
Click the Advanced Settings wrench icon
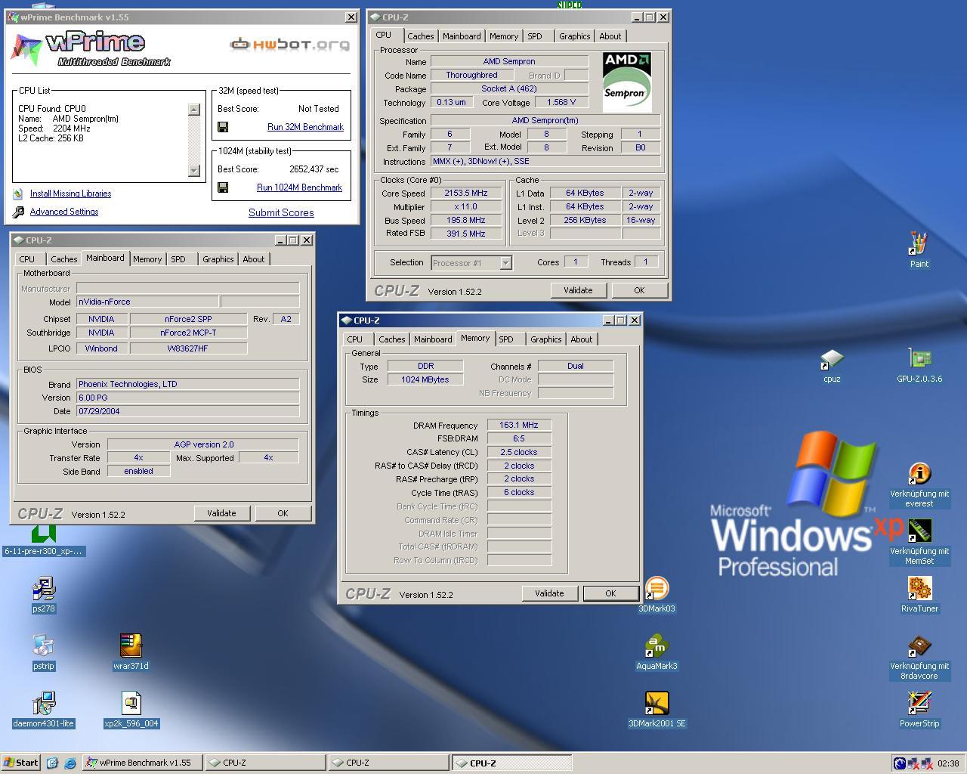[x=18, y=212]
